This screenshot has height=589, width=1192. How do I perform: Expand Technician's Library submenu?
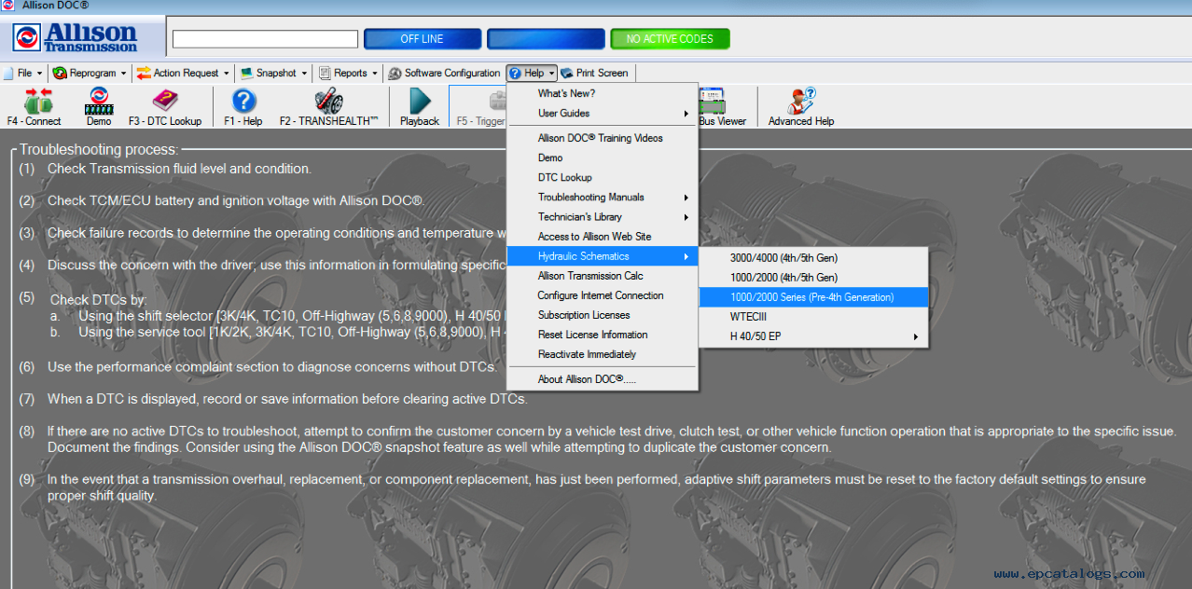click(603, 216)
